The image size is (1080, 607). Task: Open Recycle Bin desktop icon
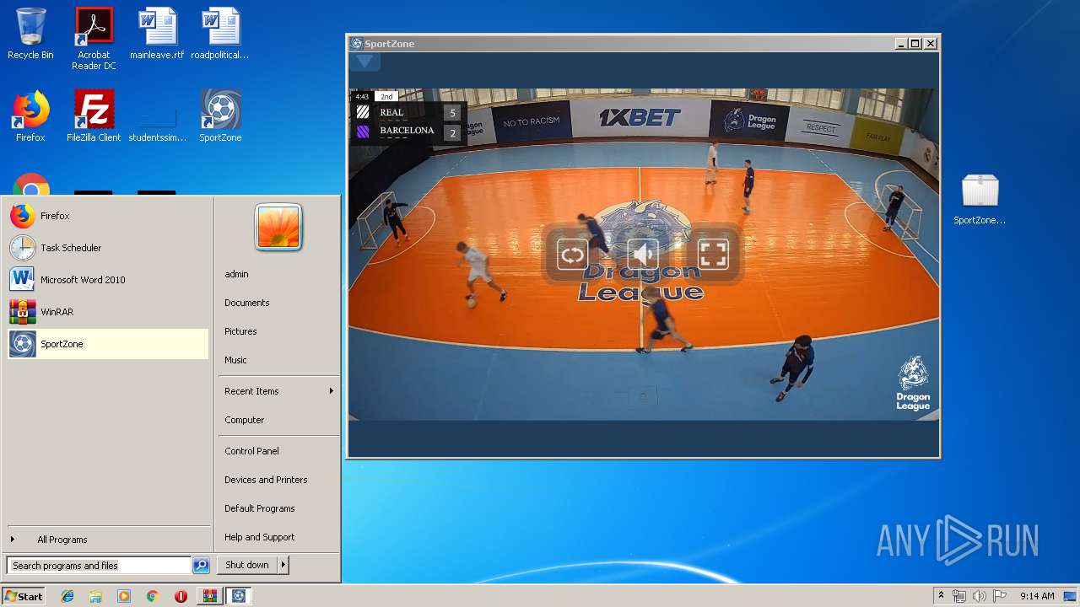coord(30,34)
